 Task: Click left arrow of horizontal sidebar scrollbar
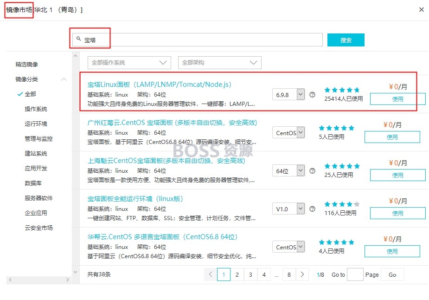point(10,280)
